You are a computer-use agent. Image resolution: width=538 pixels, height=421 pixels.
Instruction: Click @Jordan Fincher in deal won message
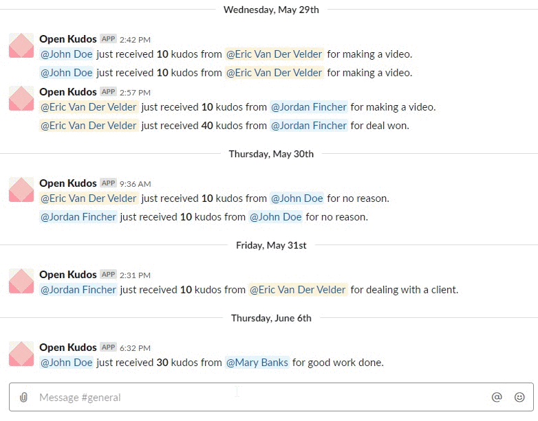coord(308,126)
